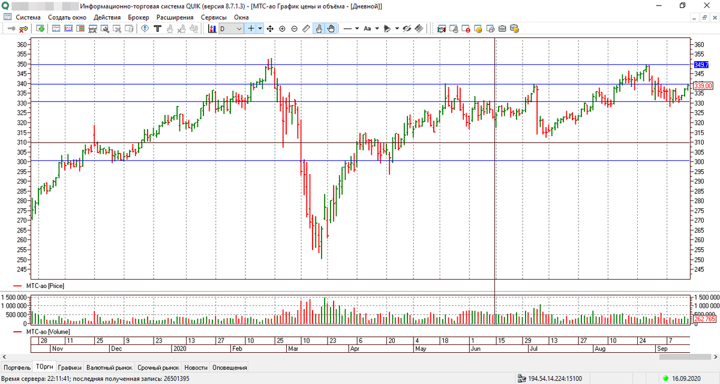Click the MTC-ao [Volume] legend label
720x384 pixels.
47,331
